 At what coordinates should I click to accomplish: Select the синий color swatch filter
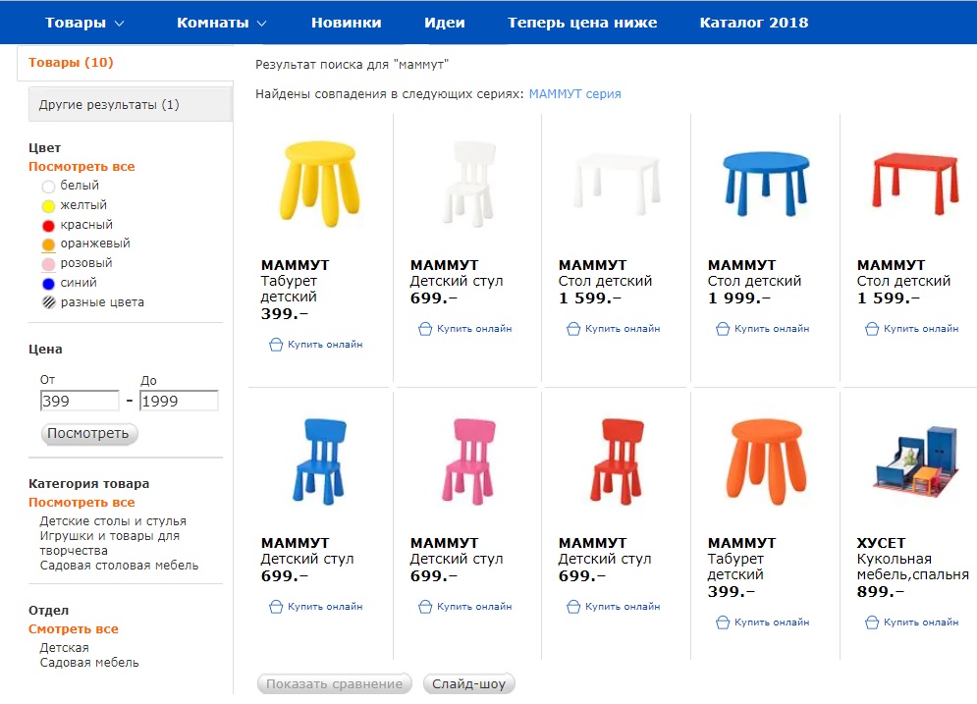[x=48, y=284]
